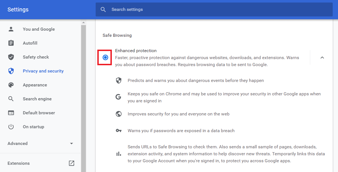Click the Safety check shield icon
The height and width of the screenshot is (172, 338).
11,57
